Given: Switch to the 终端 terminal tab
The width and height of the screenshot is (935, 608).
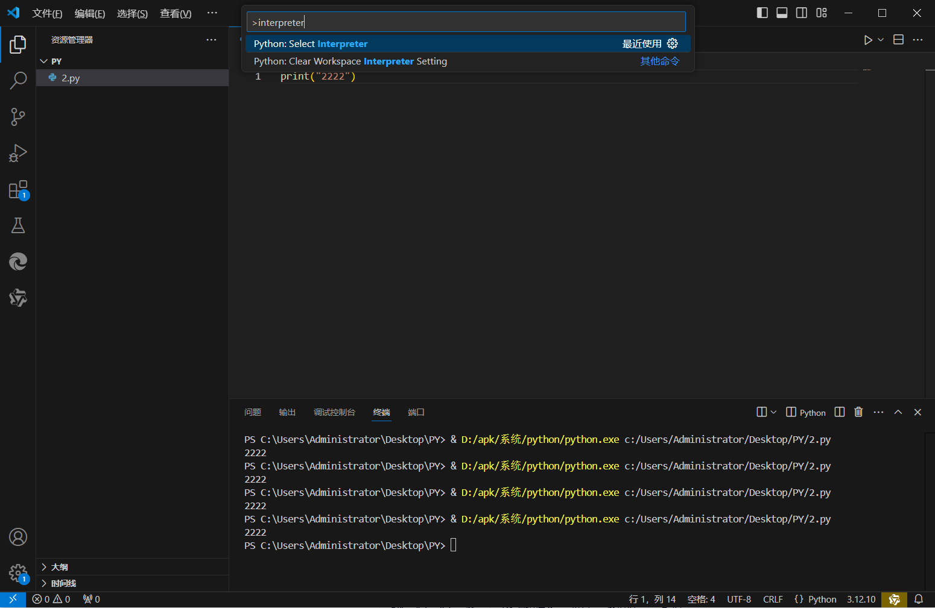Looking at the screenshot, I should pos(381,412).
